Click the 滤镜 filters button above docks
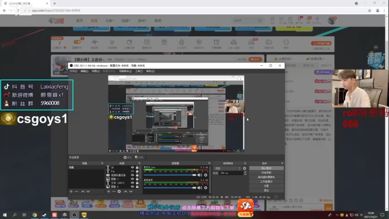This screenshot has height=219, width=389. tap(139, 157)
